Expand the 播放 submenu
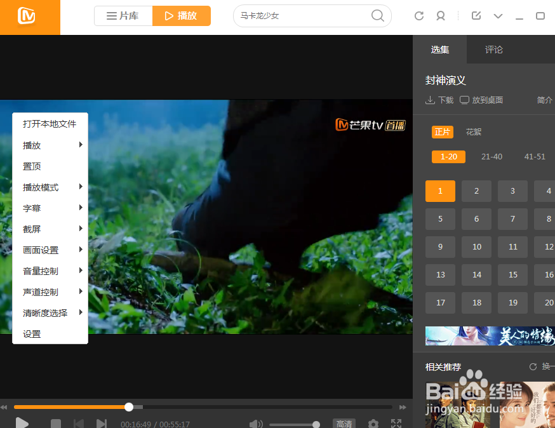This screenshot has width=555, height=428. coord(50,145)
